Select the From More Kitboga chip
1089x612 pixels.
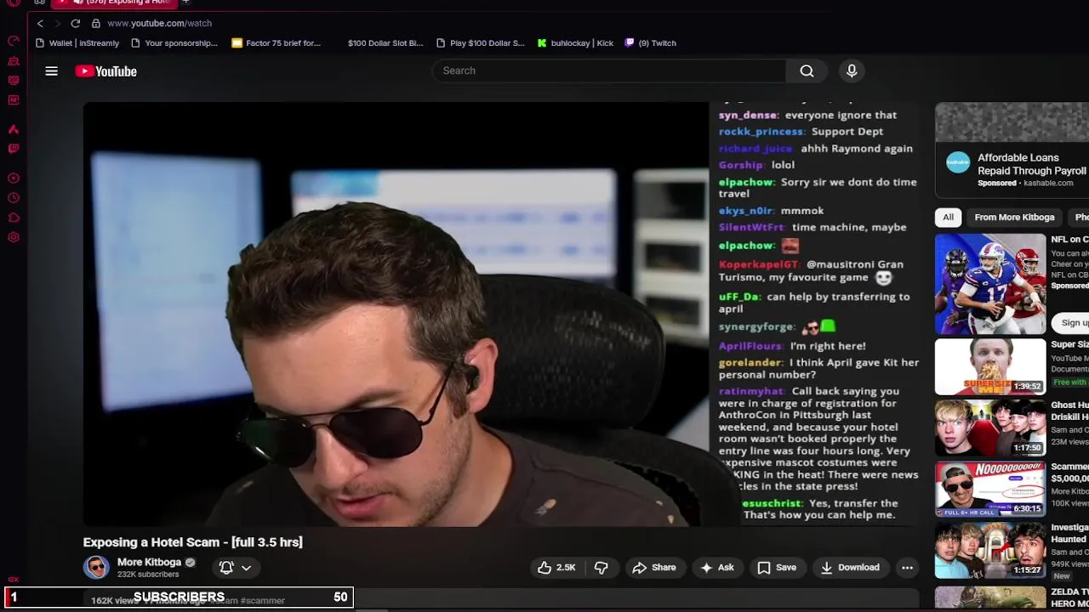pyautogui.click(x=1014, y=218)
